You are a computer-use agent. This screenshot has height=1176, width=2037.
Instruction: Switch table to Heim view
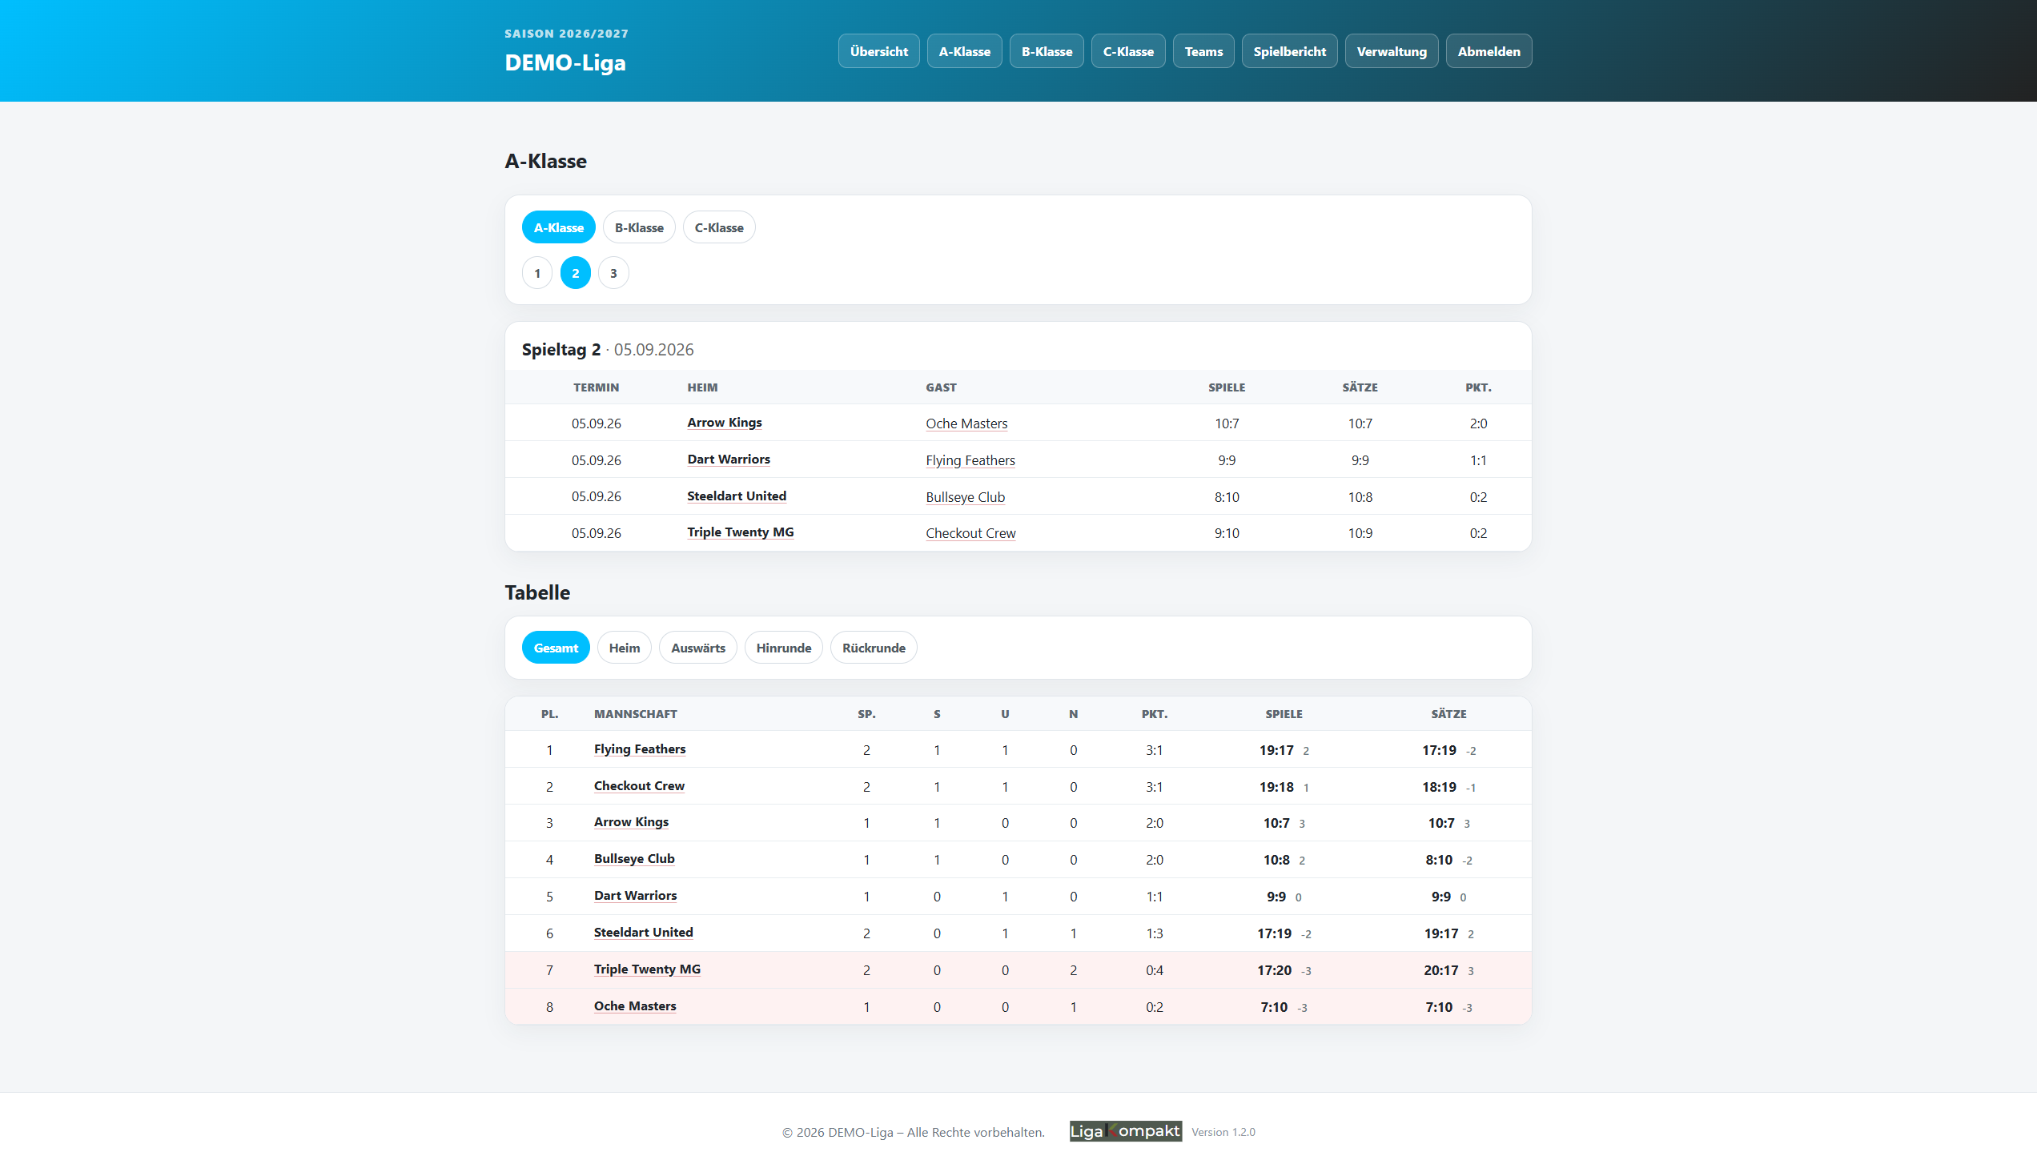[x=624, y=648]
